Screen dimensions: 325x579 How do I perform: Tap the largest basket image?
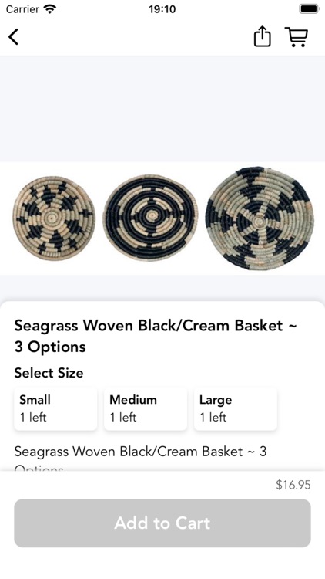260,218
